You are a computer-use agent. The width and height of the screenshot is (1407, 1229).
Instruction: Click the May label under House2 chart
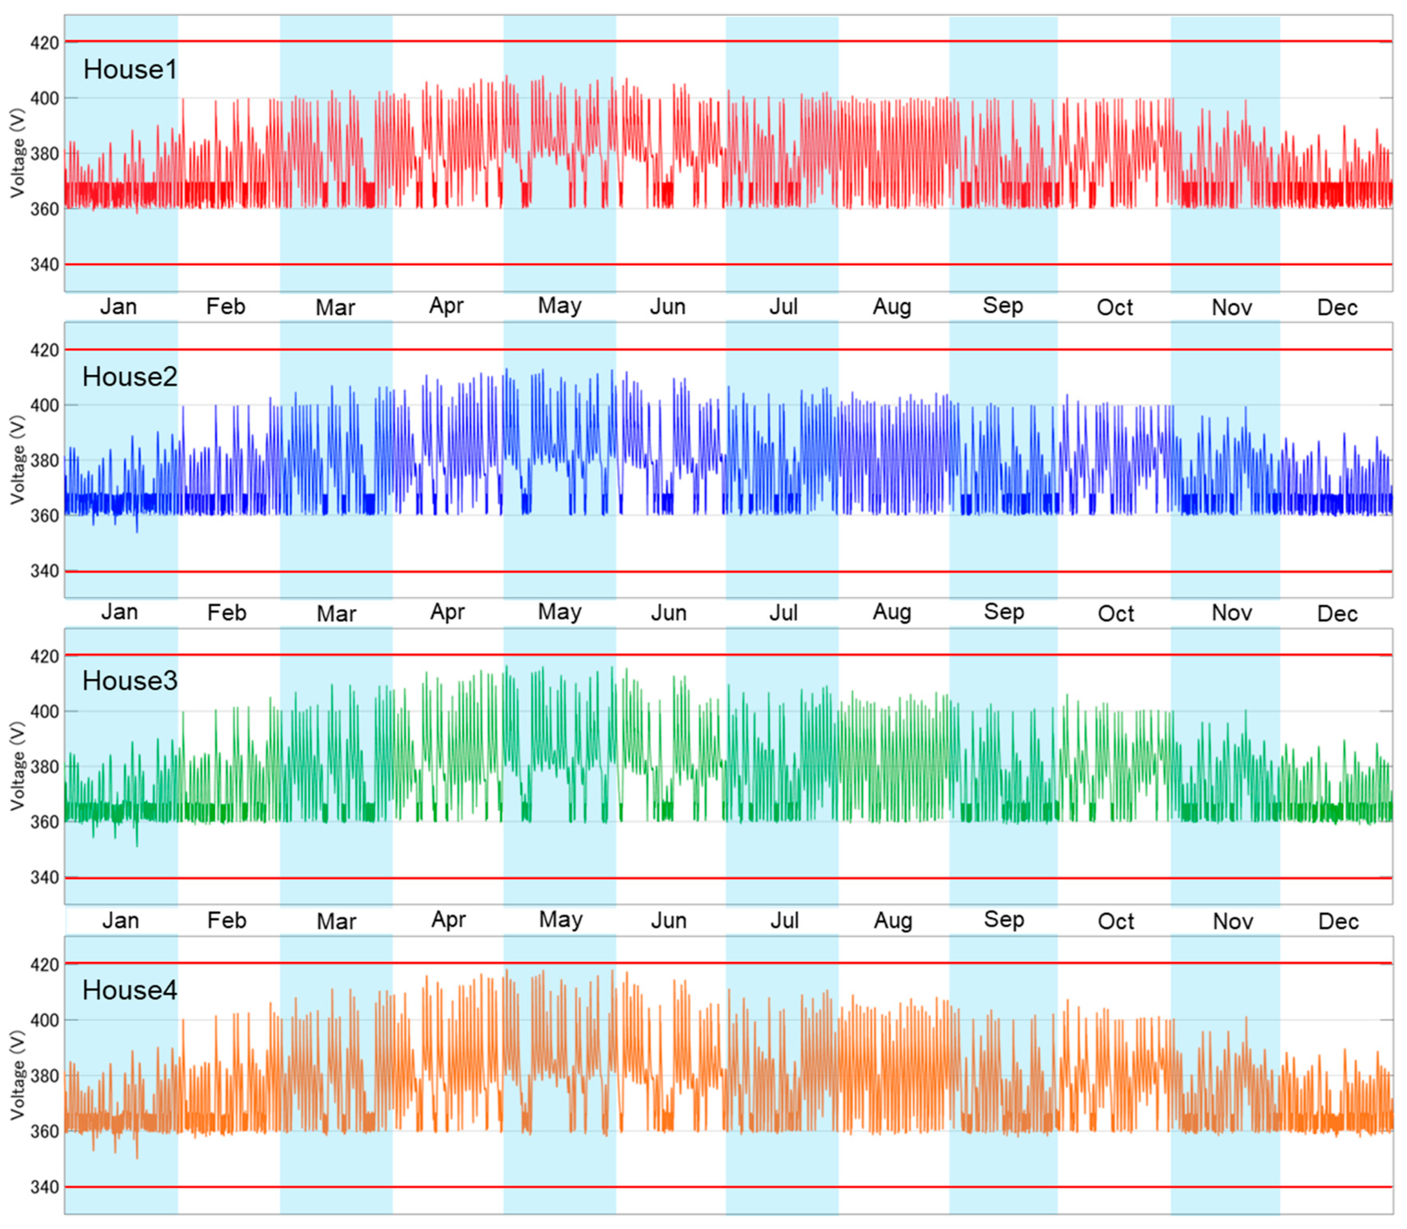559,612
